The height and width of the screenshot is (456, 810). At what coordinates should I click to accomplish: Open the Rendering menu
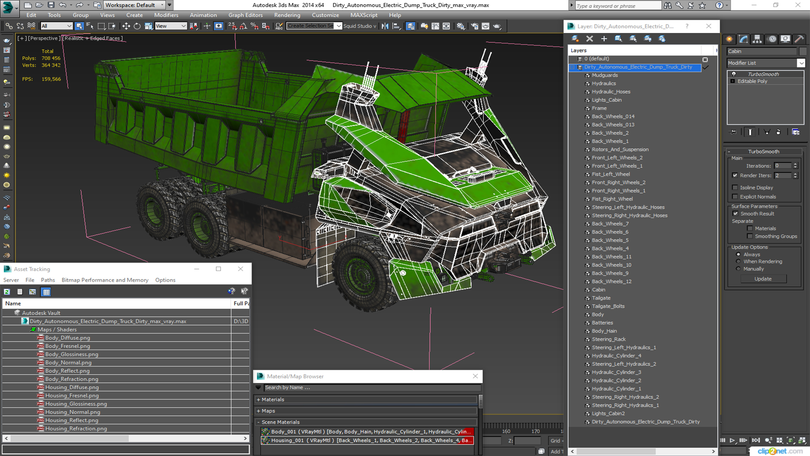[x=287, y=15]
